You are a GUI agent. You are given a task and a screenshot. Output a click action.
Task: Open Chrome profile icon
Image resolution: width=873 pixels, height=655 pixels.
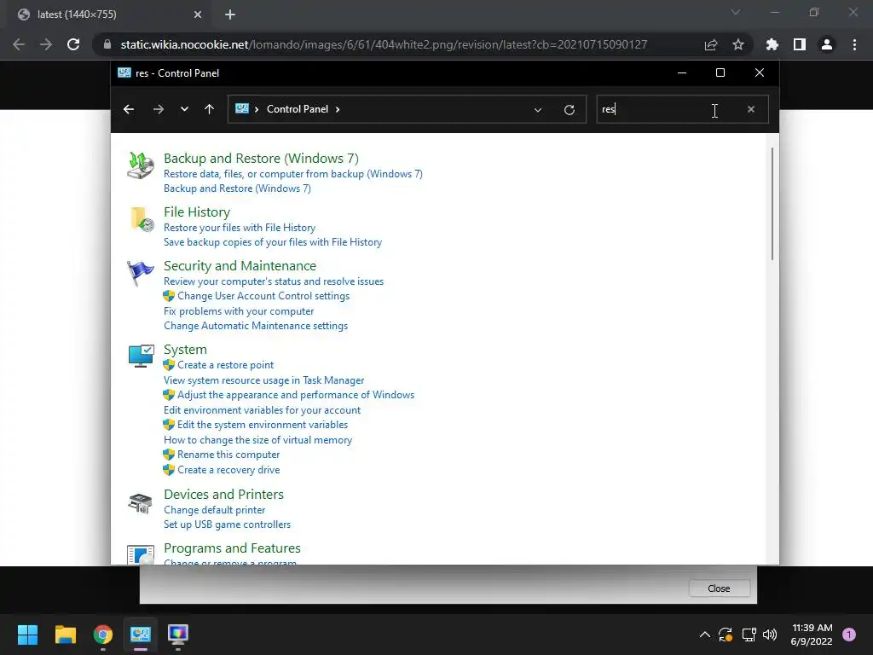(x=827, y=44)
